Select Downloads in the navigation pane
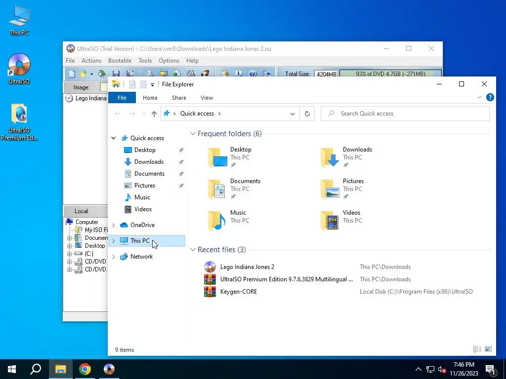Screen dimensions: 506x379 [149, 162]
